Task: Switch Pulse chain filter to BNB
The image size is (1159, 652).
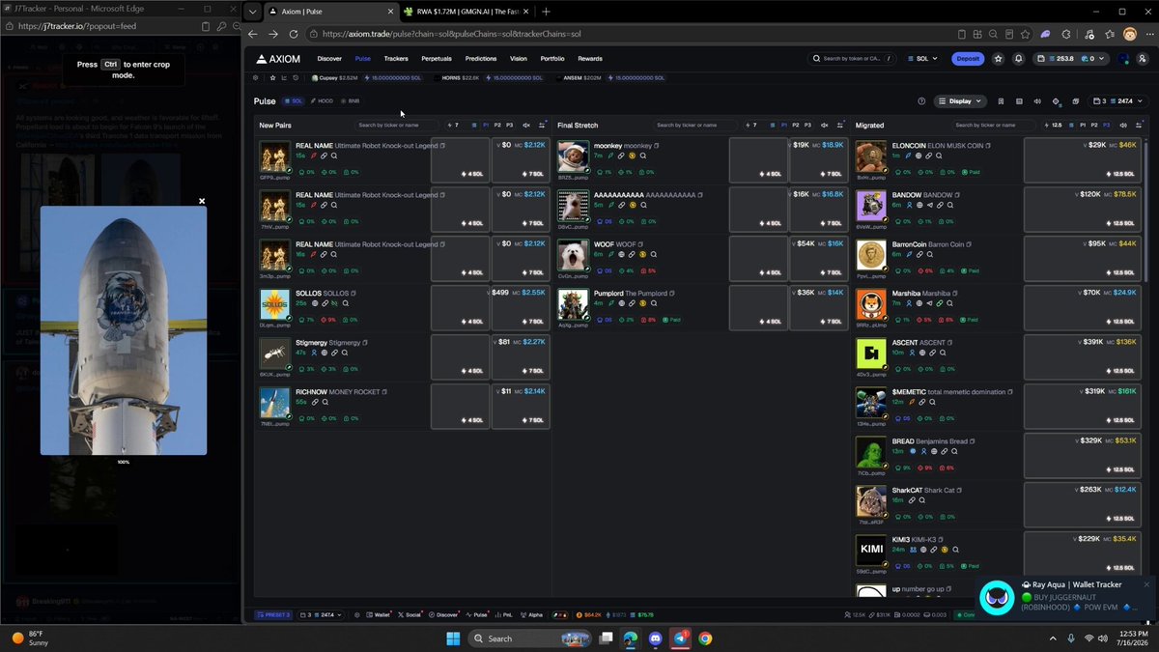Action: 351,100
